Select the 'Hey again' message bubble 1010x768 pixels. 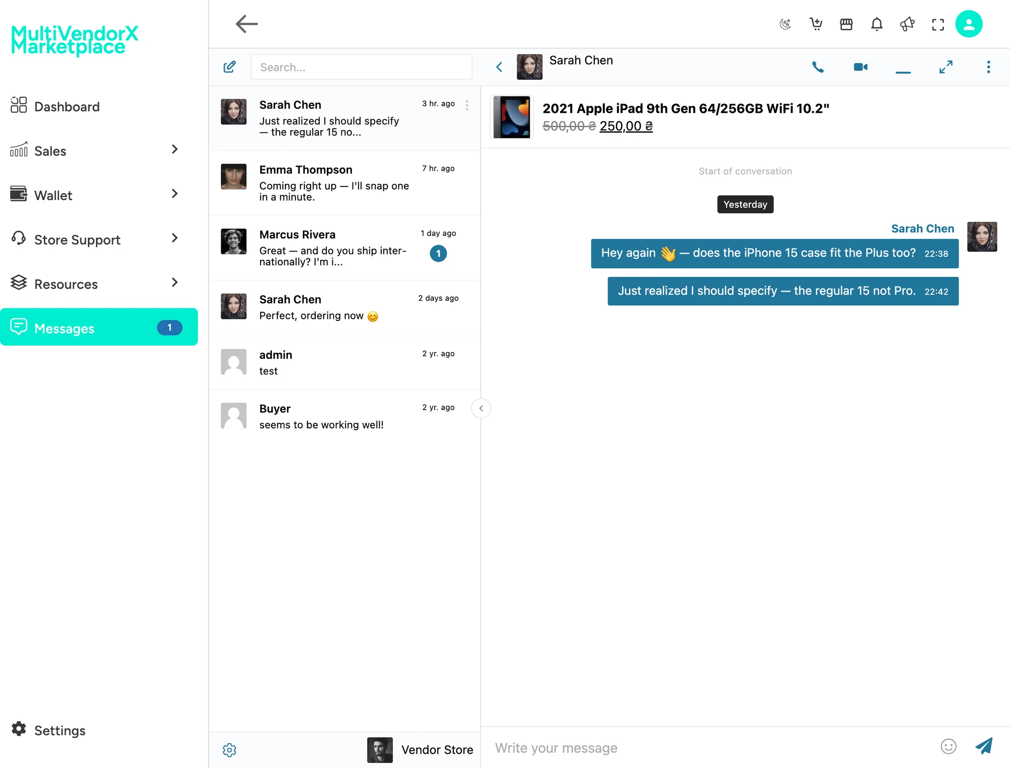[x=775, y=253]
